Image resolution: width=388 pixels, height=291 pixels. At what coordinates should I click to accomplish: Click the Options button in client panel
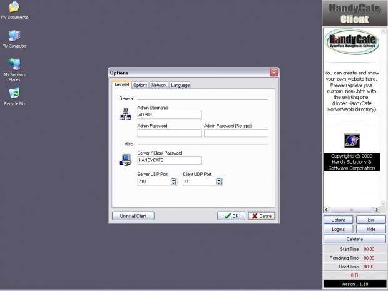coord(339,220)
